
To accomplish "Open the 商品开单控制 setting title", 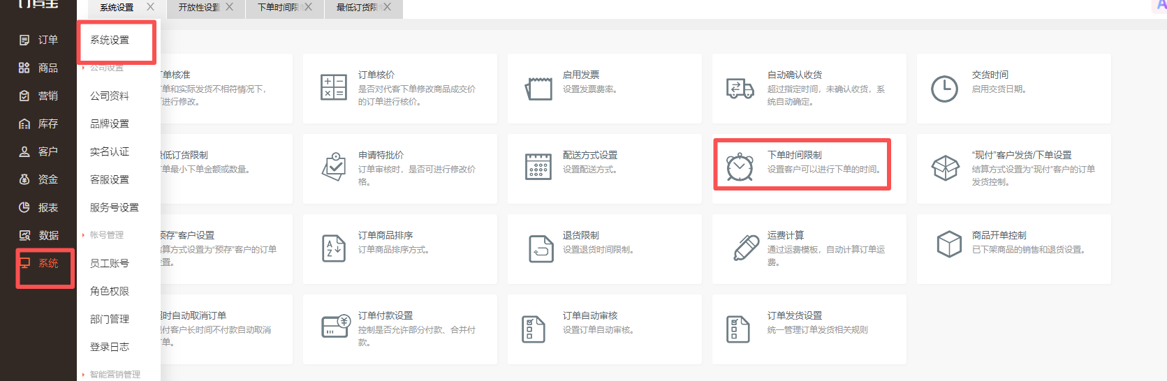I will (x=999, y=235).
